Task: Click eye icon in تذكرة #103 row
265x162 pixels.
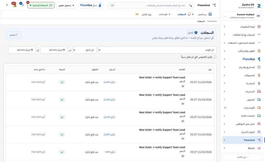Action: [x=183, y=86]
